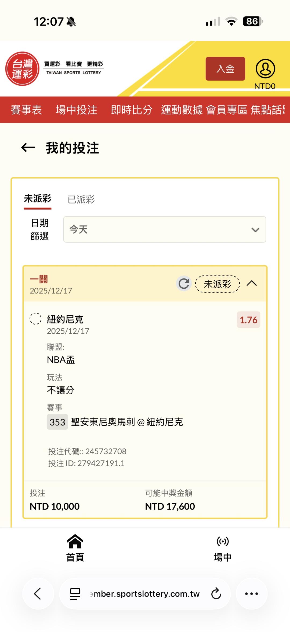Reload the page in the address bar

coord(216,593)
